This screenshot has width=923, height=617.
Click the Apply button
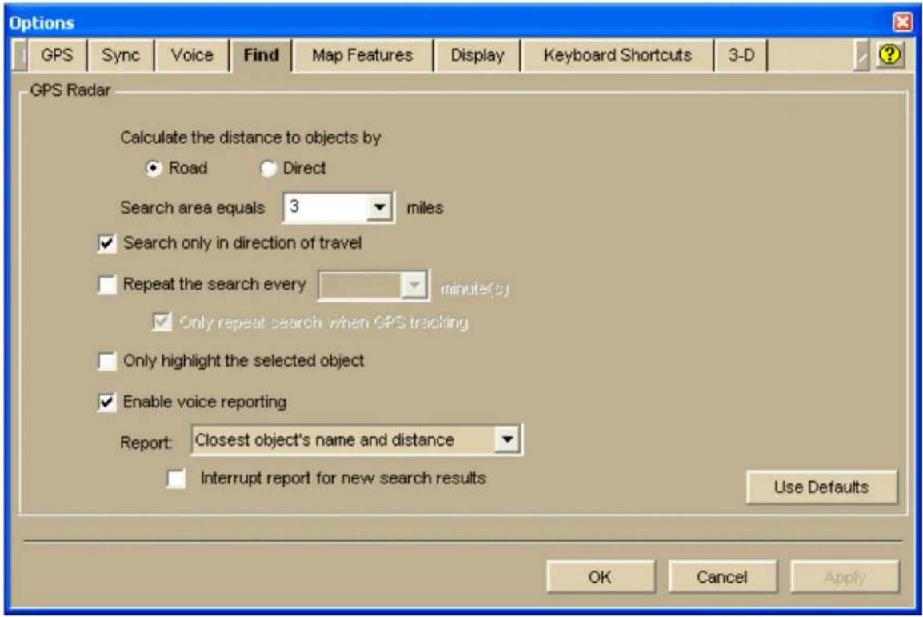pyautogui.click(x=845, y=577)
